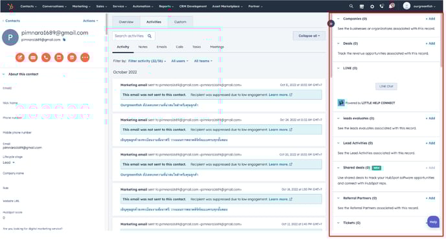Open the Reports navigation menu

(x=166, y=6)
